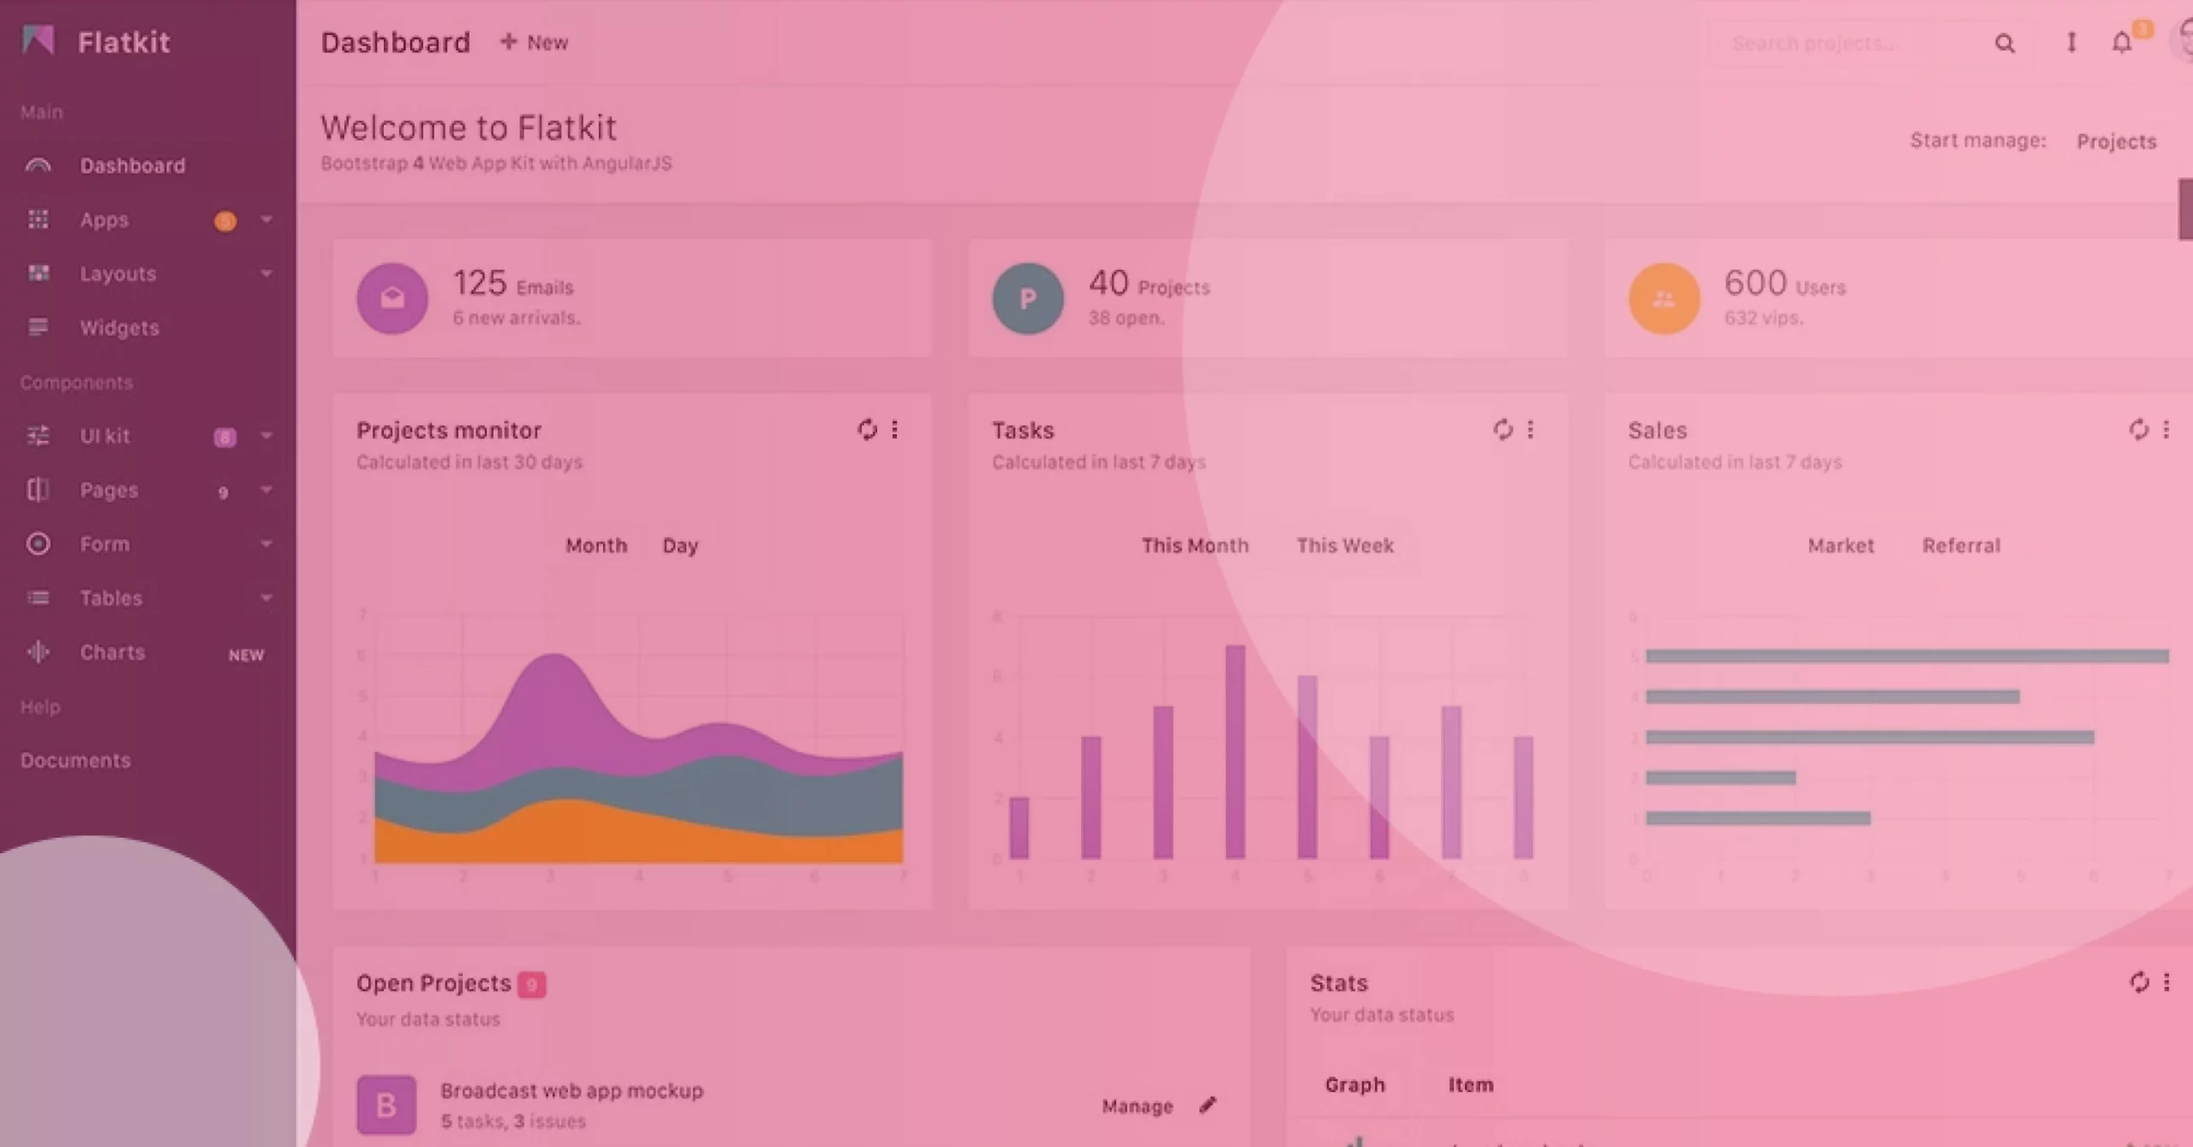
Task: Click the Open Projects count badge
Action: coord(532,984)
